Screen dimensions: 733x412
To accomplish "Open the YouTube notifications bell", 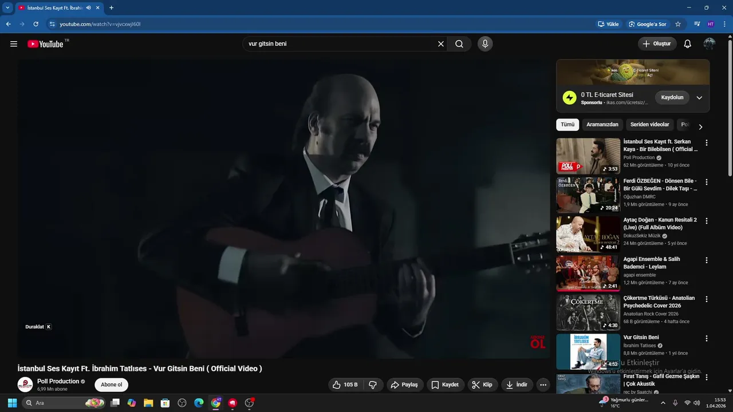I will click(x=688, y=44).
